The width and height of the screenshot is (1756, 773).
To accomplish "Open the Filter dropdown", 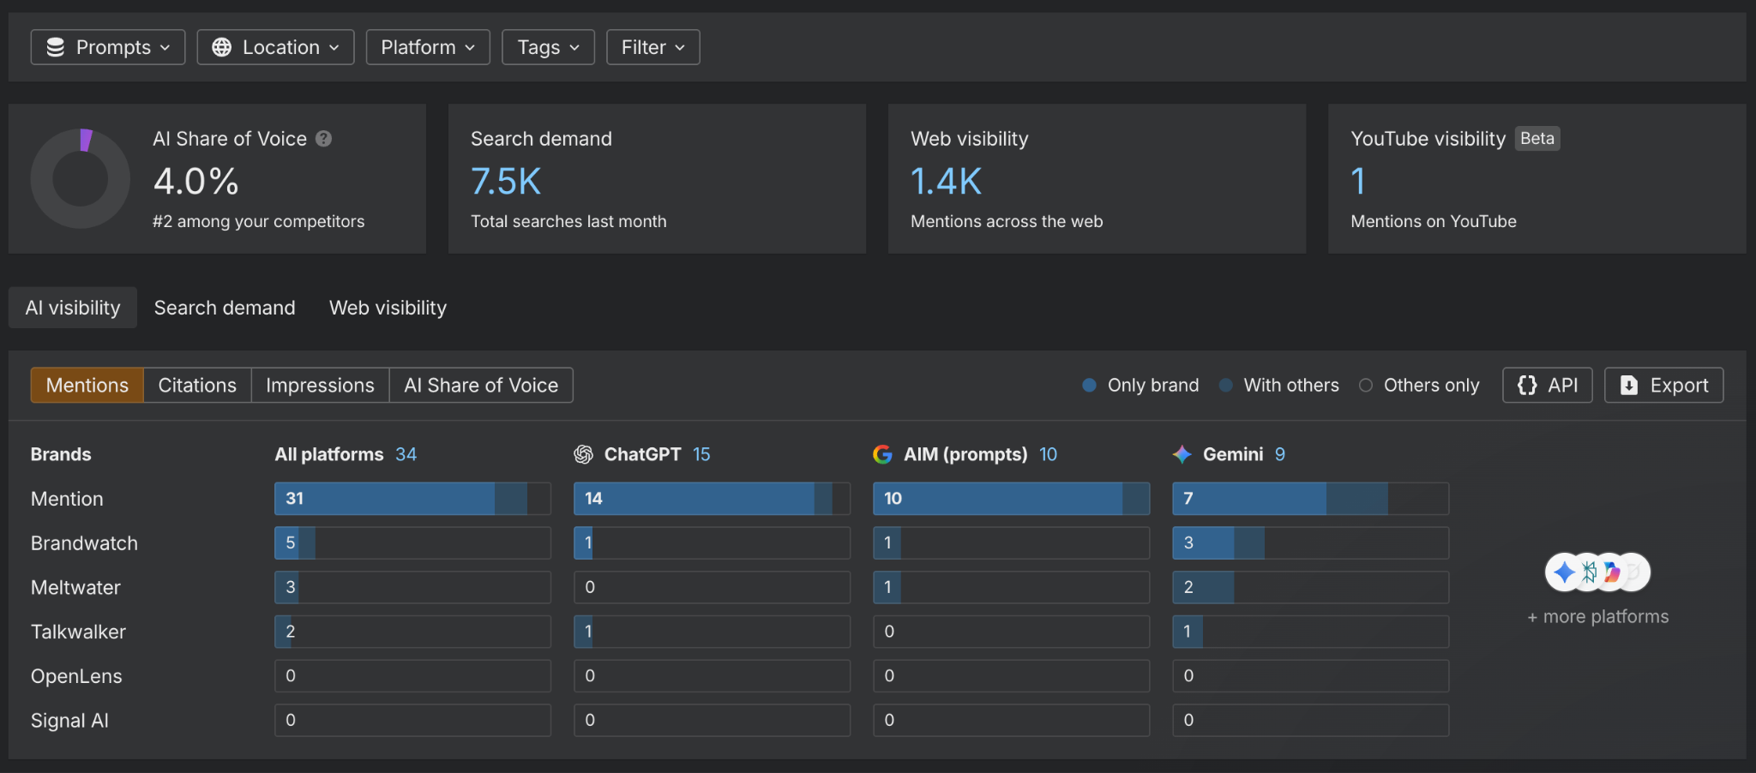I will (653, 47).
